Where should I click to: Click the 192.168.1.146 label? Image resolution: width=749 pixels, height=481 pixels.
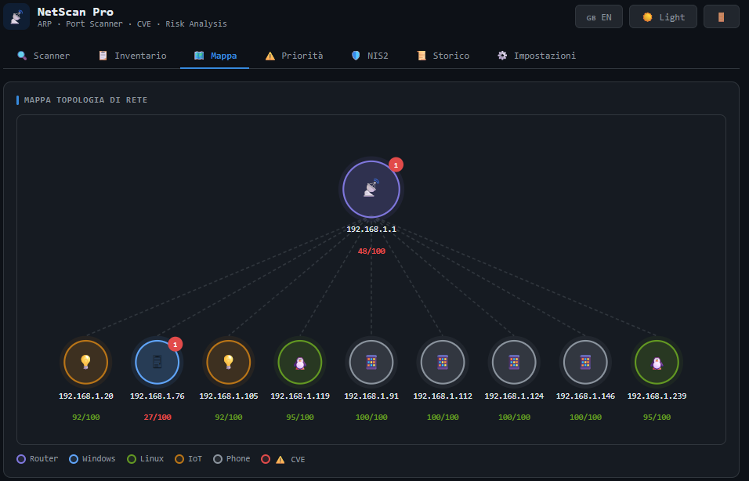point(585,396)
